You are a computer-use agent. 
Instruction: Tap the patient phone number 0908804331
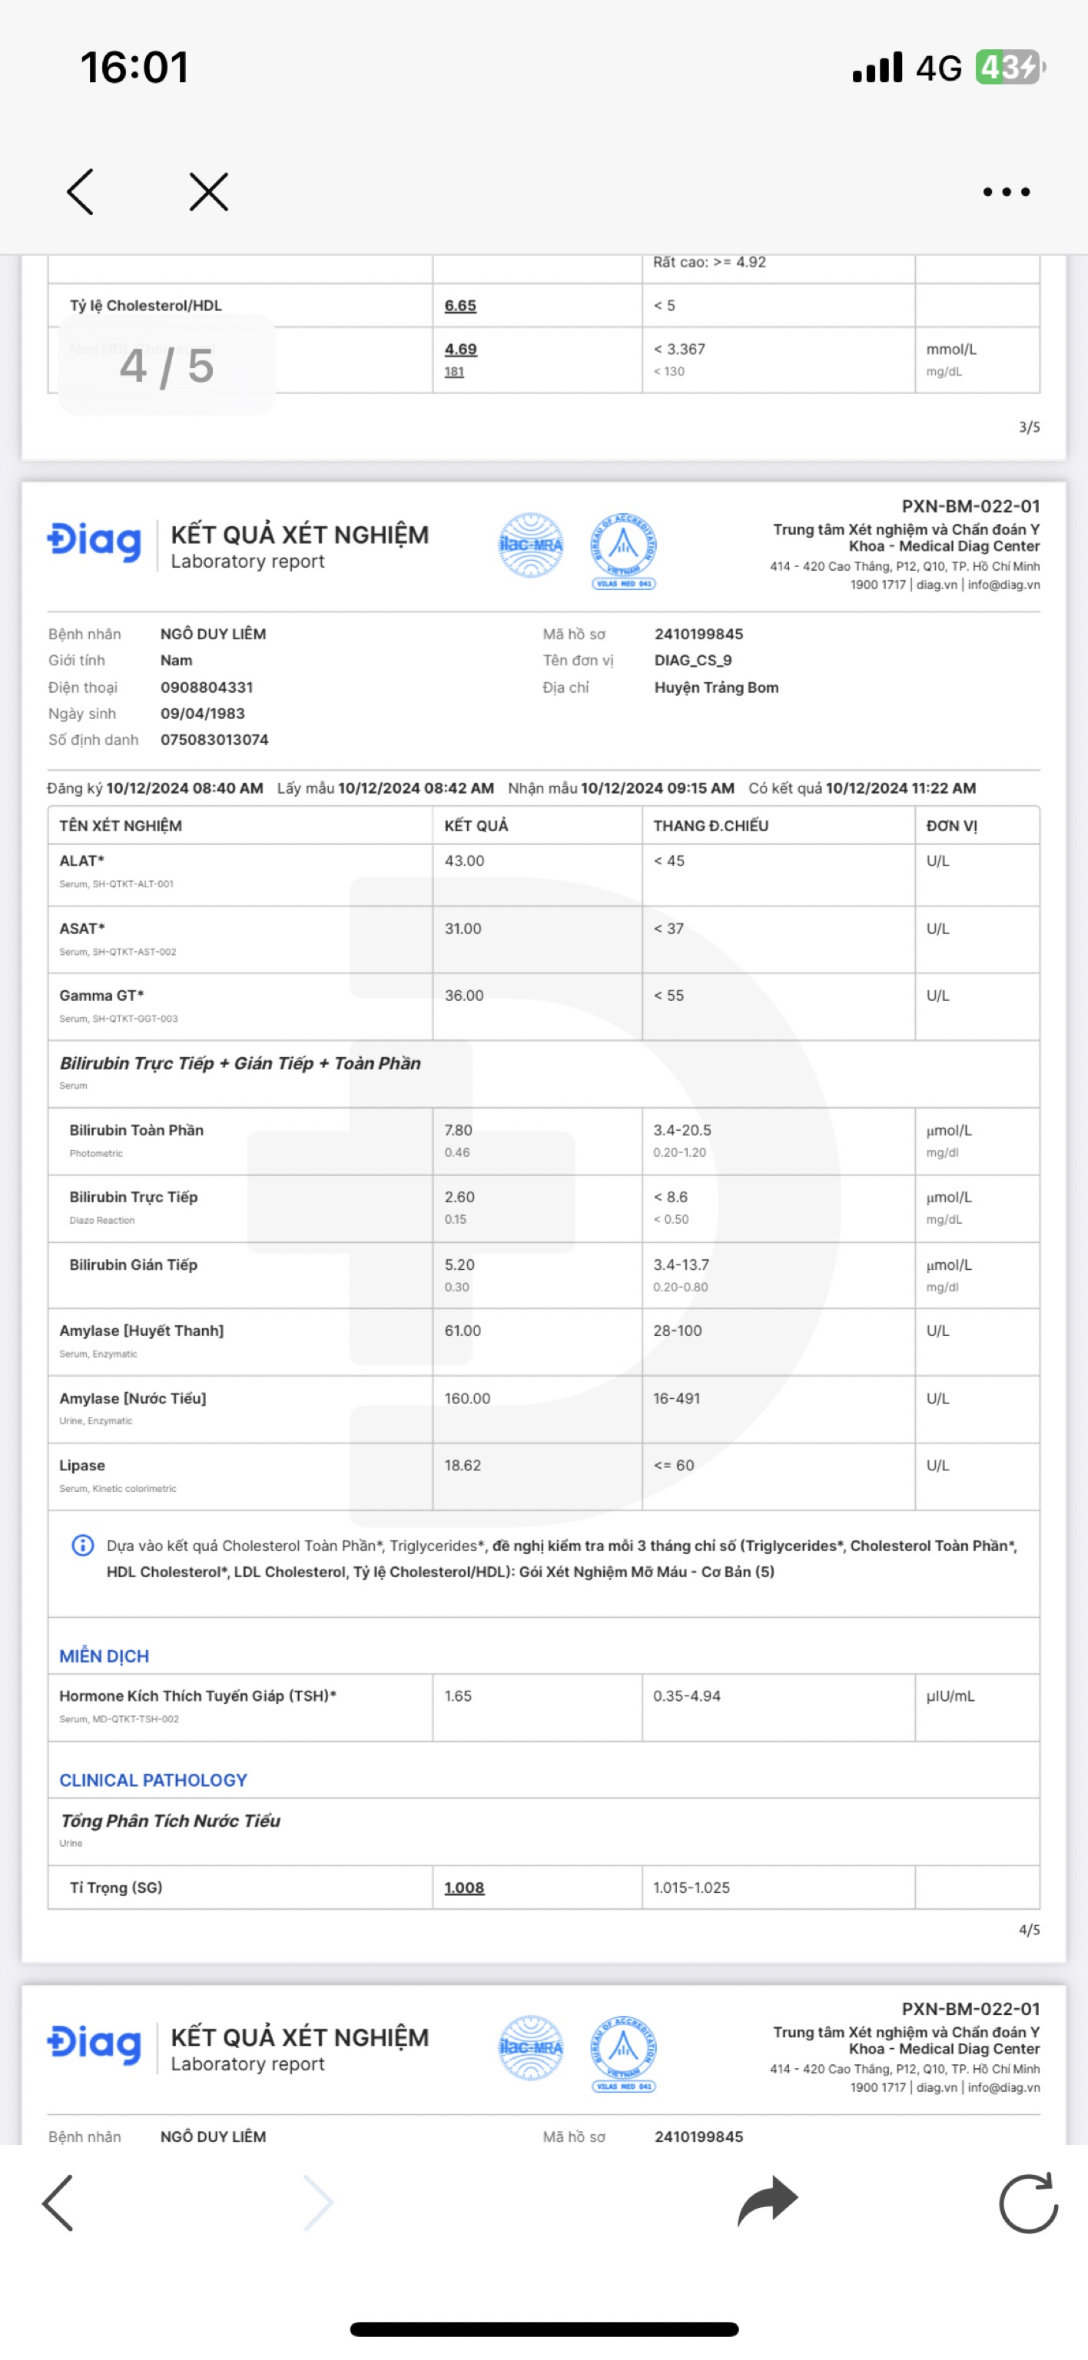point(206,687)
